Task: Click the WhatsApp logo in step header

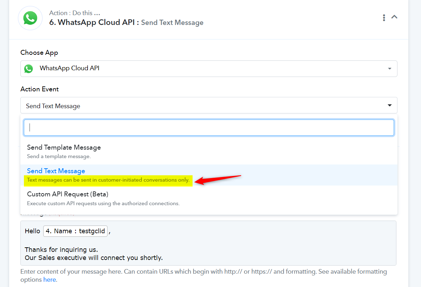Action: [30, 18]
